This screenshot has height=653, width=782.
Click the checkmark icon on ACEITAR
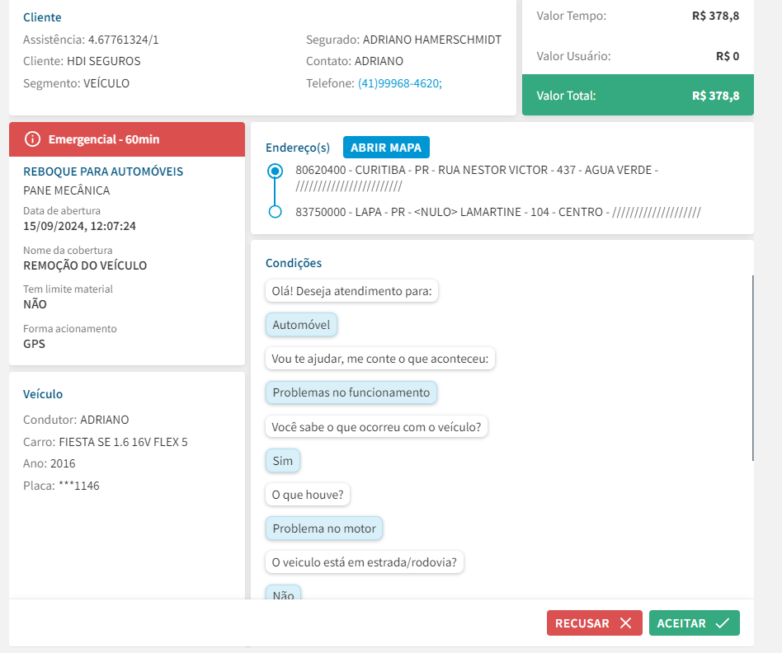coord(723,623)
